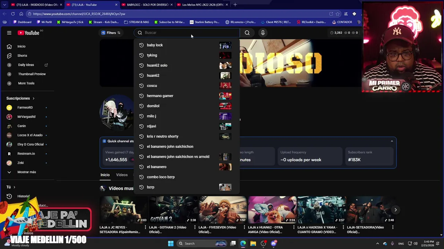This screenshot has width=444, height=249.
Task: Expand the Tú section chevron
Action: tap(14, 187)
